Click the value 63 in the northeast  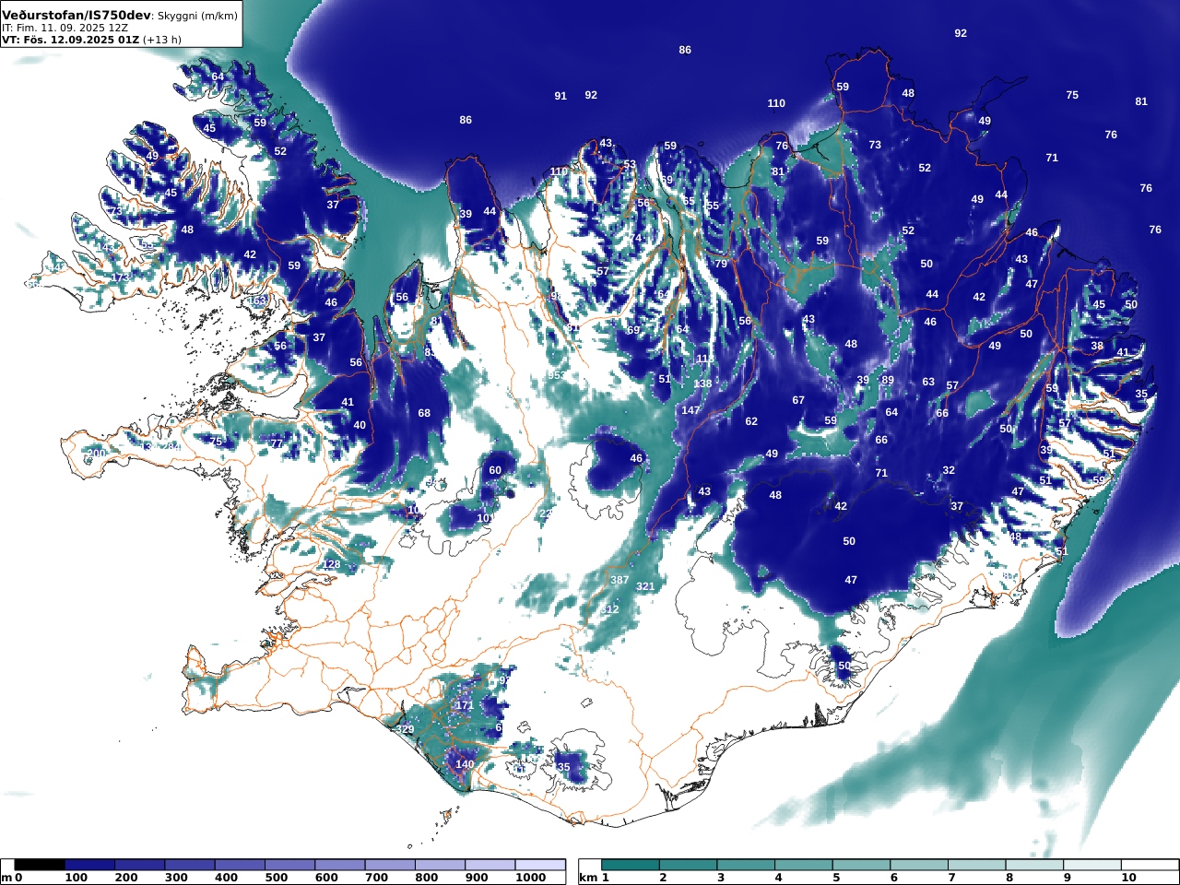pos(928,382)
